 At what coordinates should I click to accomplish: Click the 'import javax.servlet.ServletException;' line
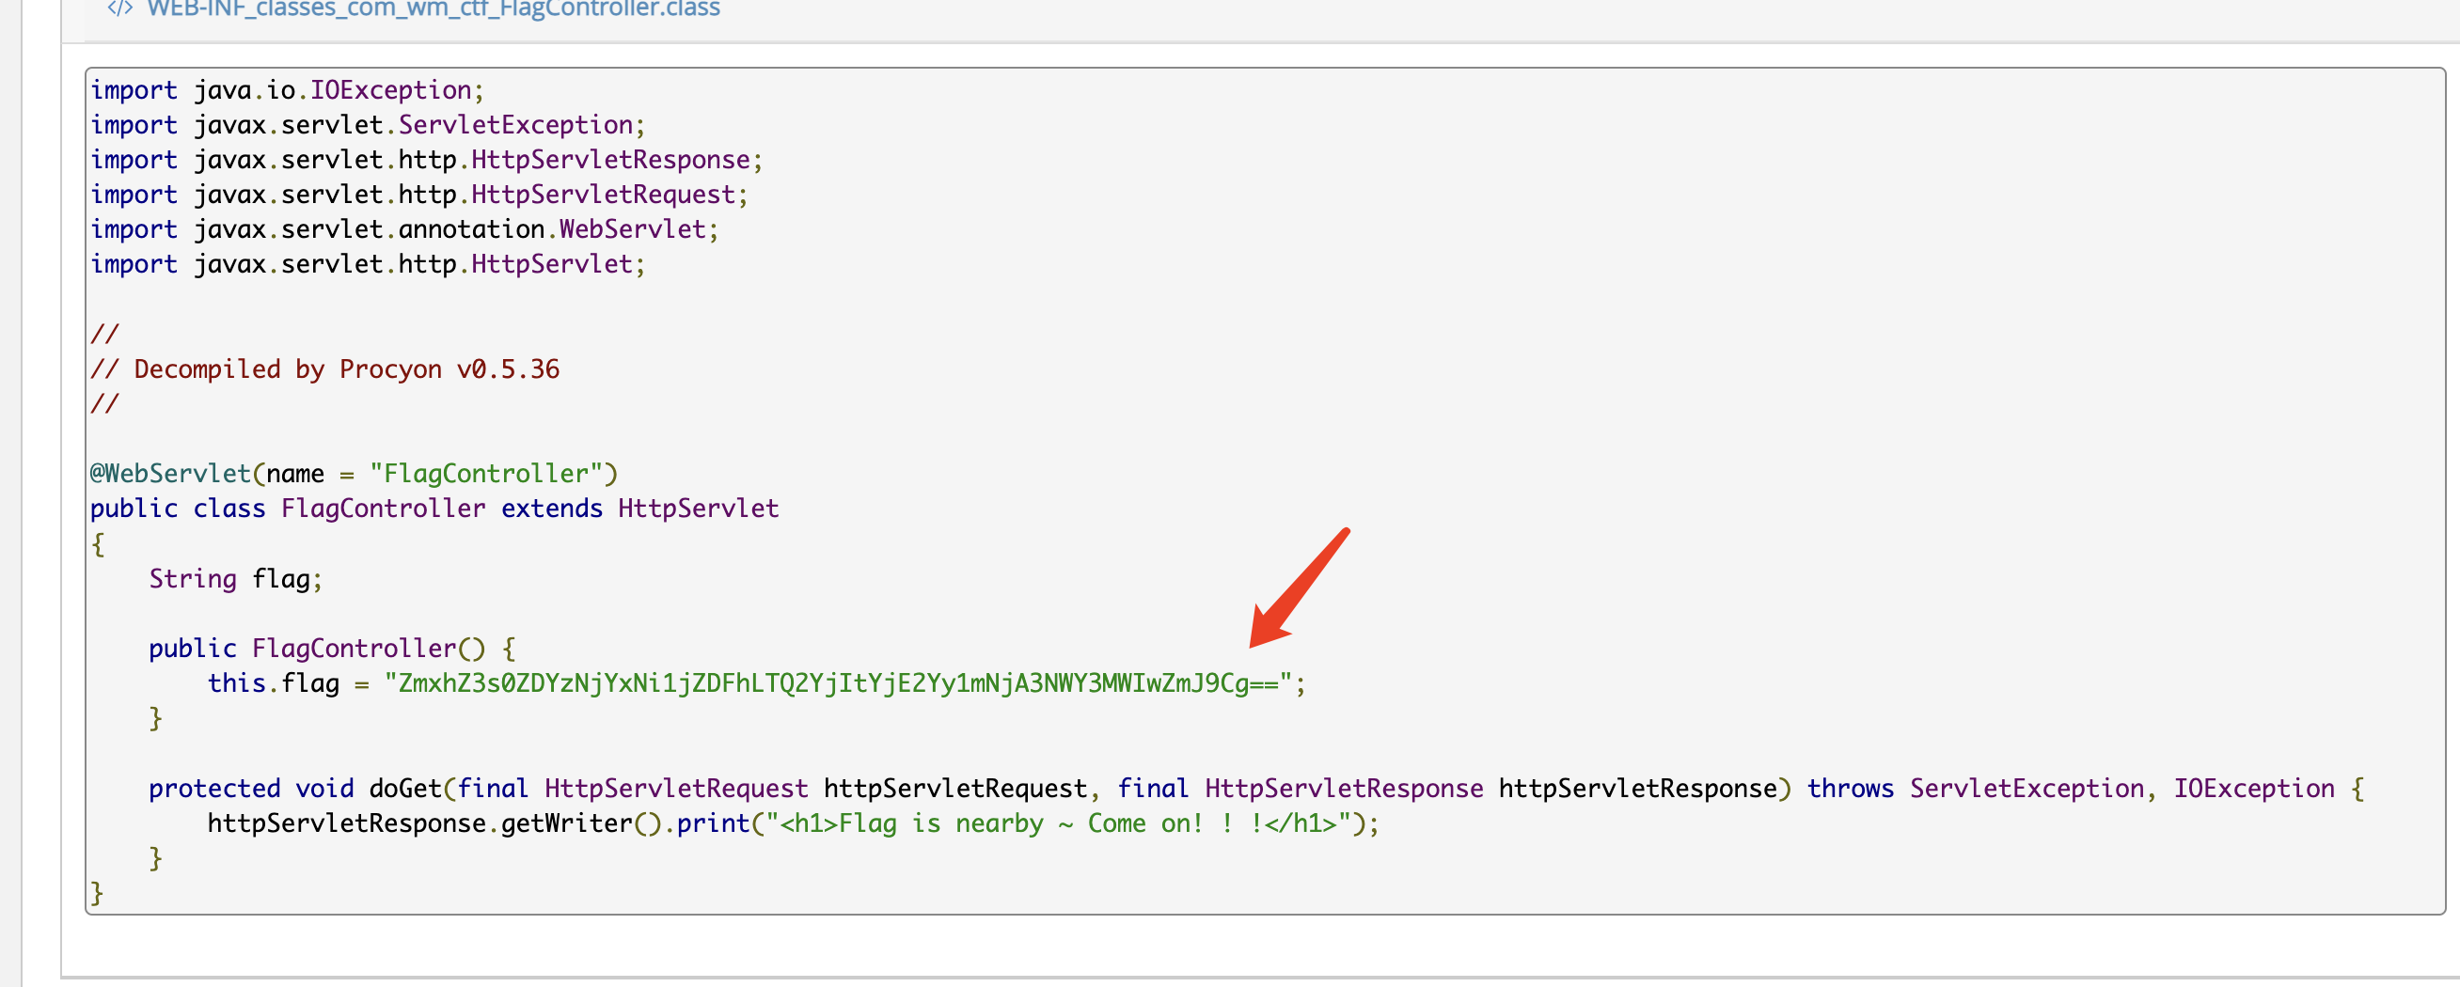368,125
